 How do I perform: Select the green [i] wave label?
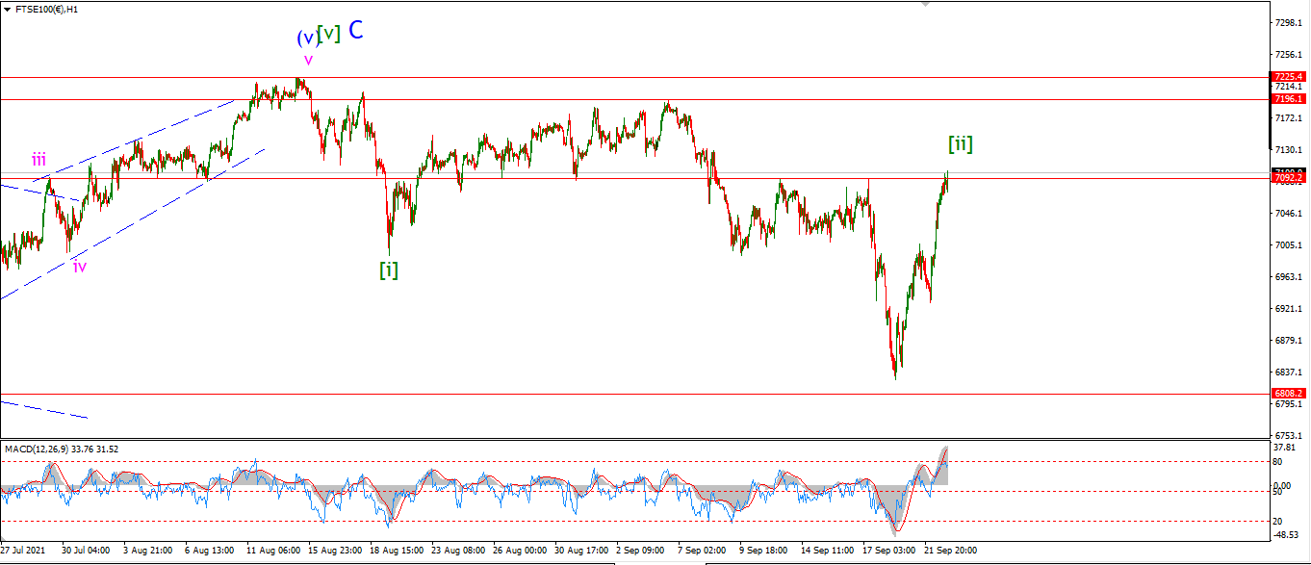pos(388,270)
